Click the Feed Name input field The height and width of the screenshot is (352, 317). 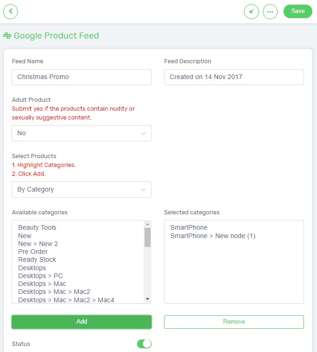coord(81,77)
